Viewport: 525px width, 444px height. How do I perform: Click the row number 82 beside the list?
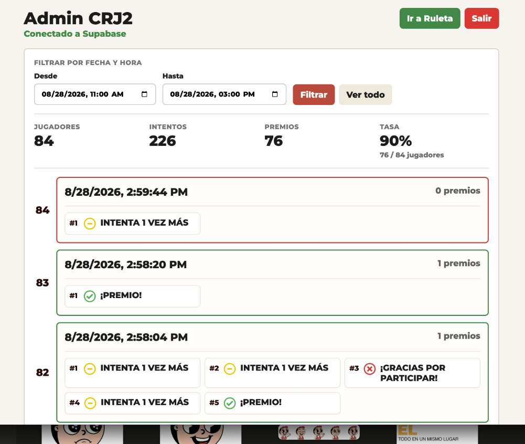coord(42,373)
